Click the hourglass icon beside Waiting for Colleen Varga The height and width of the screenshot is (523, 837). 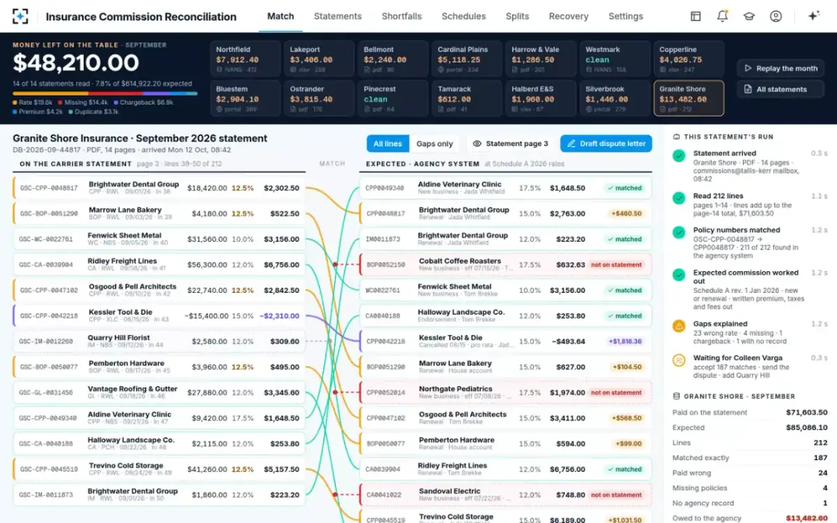[679, 361]
